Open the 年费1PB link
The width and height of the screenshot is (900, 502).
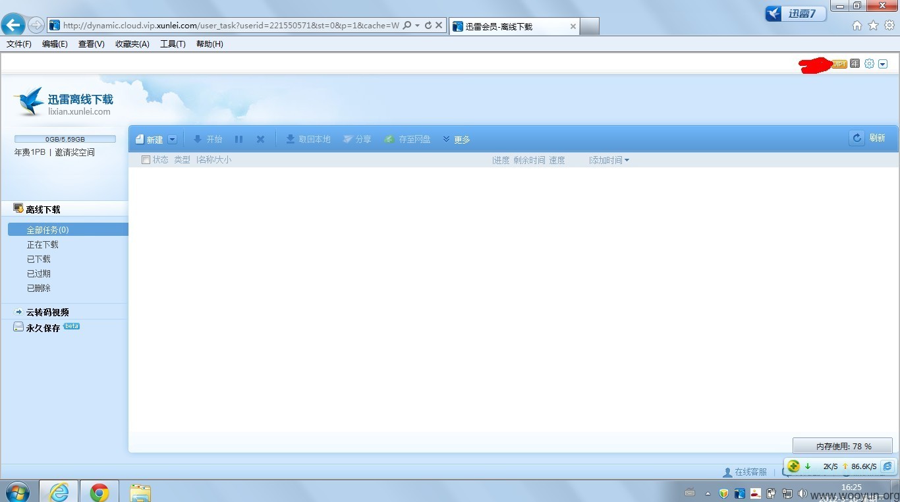click(30, 152)
